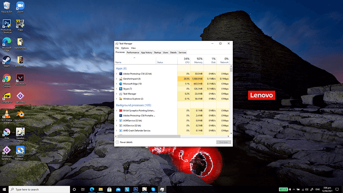Select the SiSoftware Sandra desktop icon
This screenshot has height=193, width=343.
pos(6,153)
